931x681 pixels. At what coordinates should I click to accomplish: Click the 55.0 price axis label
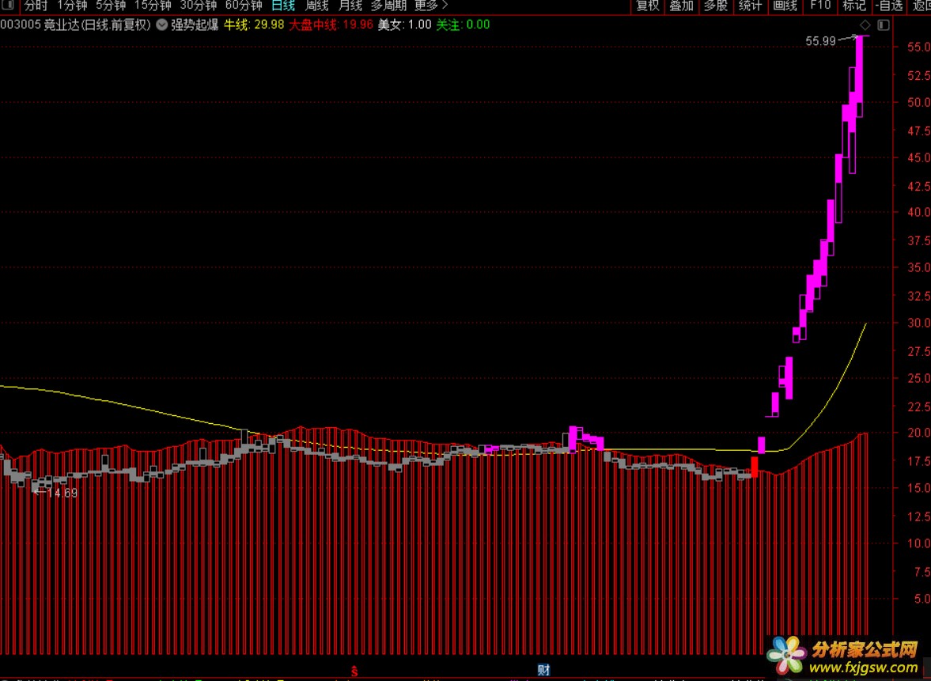point(918,47)
